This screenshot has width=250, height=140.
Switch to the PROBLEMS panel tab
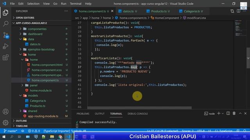[83, 114]
